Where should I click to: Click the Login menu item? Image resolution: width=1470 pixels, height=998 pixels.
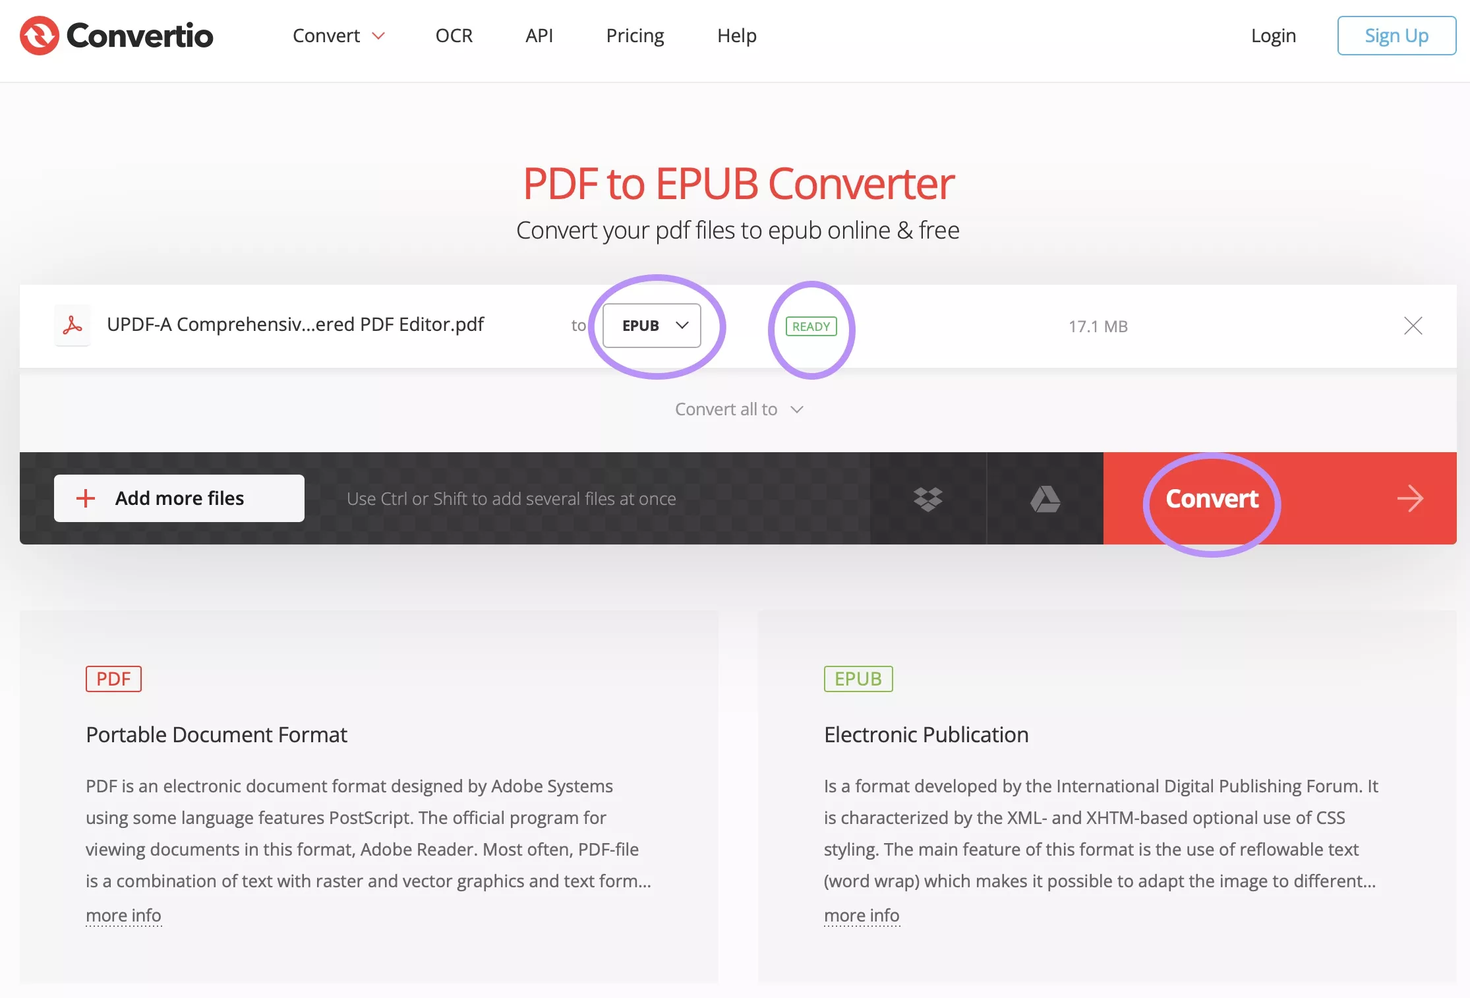[x=1273, y=34]
